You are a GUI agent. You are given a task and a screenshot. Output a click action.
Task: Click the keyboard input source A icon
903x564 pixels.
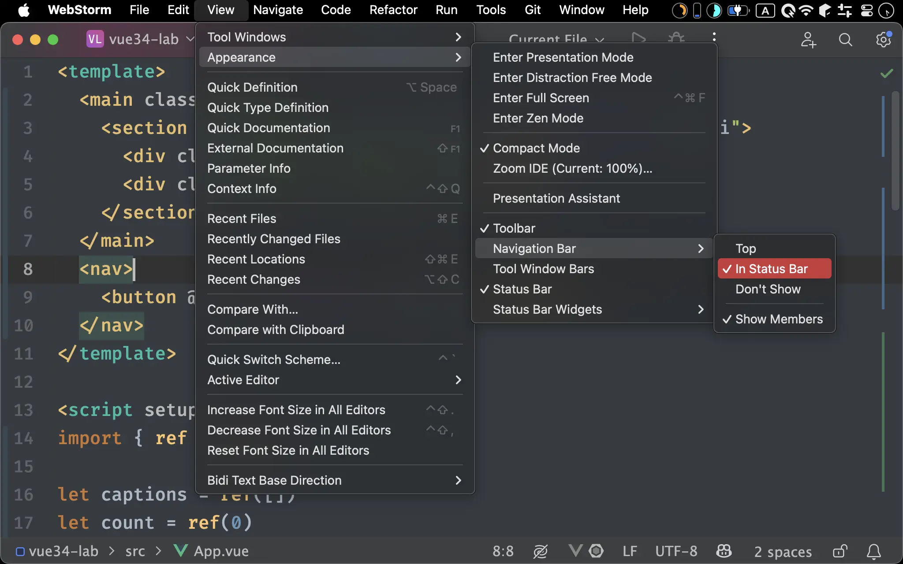pos(765,11)
